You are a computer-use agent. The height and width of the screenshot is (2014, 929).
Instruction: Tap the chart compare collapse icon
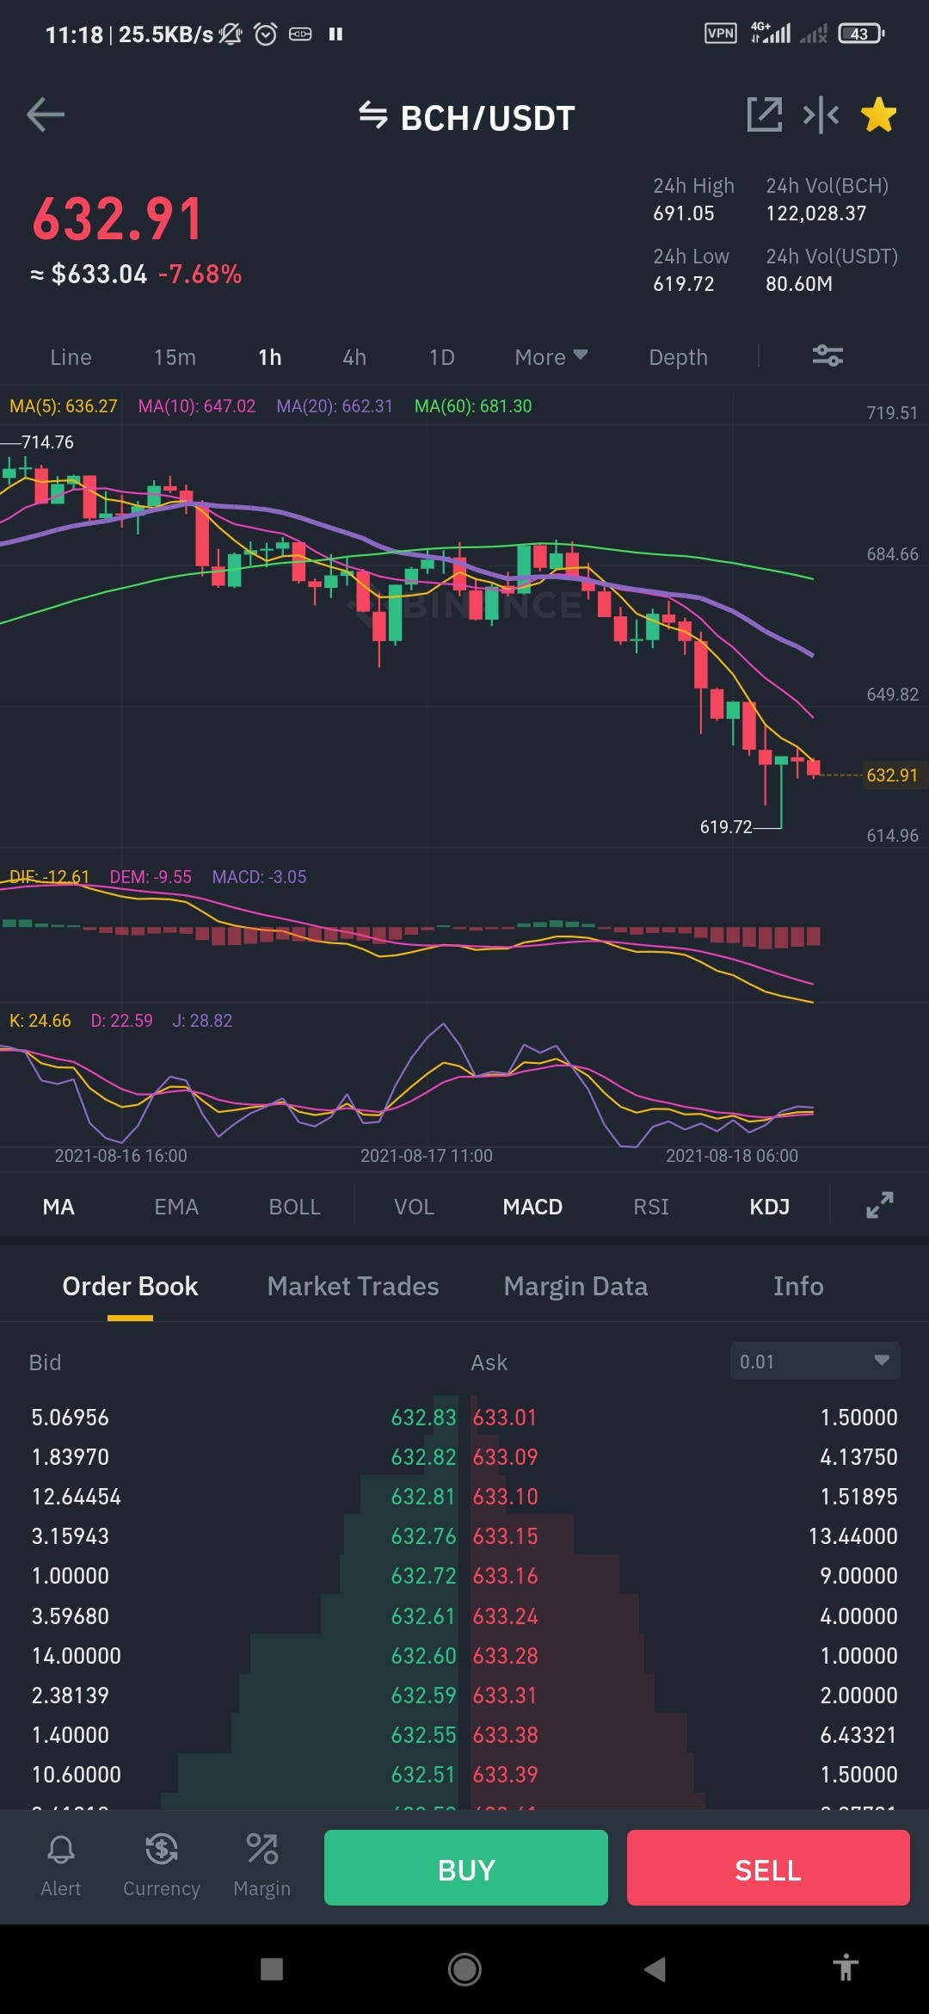pyautogui.click(x=821, y=114)
